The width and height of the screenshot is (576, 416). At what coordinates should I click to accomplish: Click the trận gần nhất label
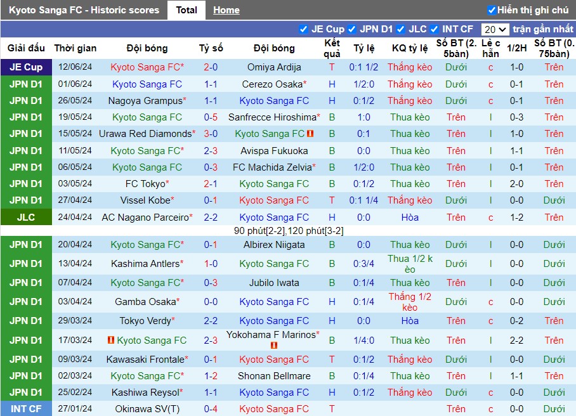click(x=543, y=29)
